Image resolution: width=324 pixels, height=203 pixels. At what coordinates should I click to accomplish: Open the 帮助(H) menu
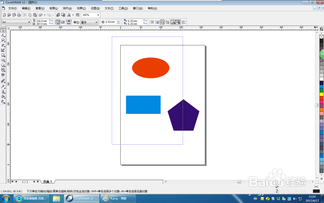click(152, 8)
